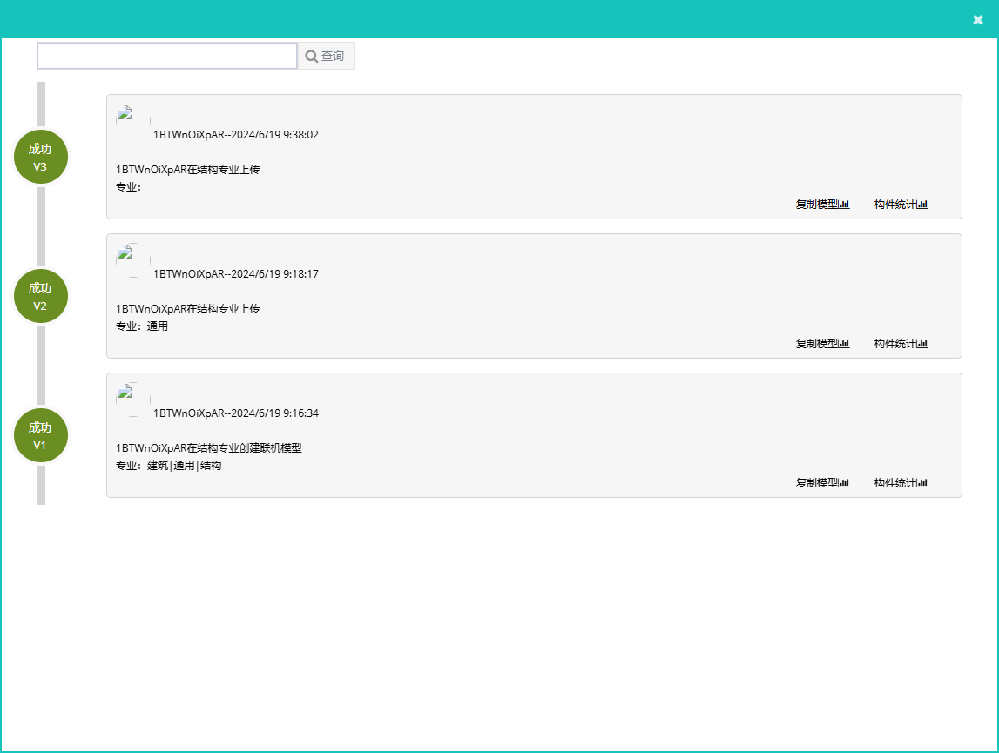Click 复制模型 in the 9:38:02 entry

click(x=822, y=205)
